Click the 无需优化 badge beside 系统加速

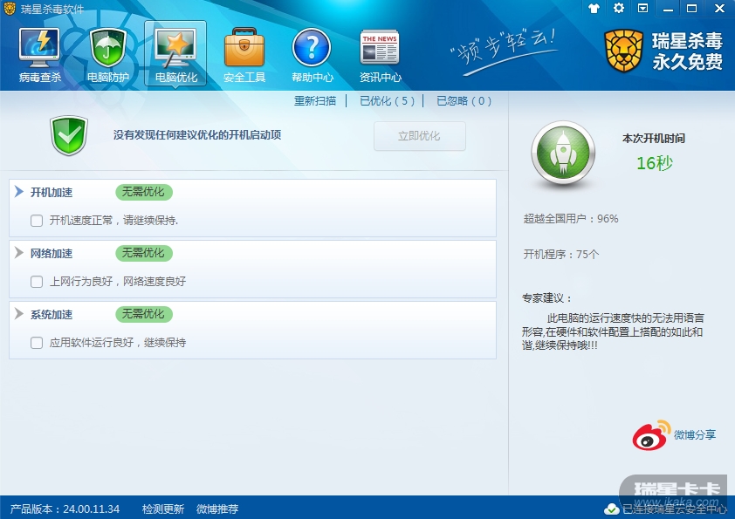tap(144, 314)
